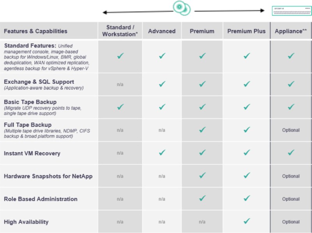Click checkmark for Exchange & SQL Support under Advanced
The width and height of the screenshot is (312, 233).
click(162, 84)
